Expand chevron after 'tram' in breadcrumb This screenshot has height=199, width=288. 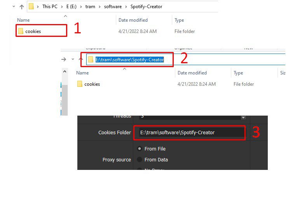tap(99, 7)
